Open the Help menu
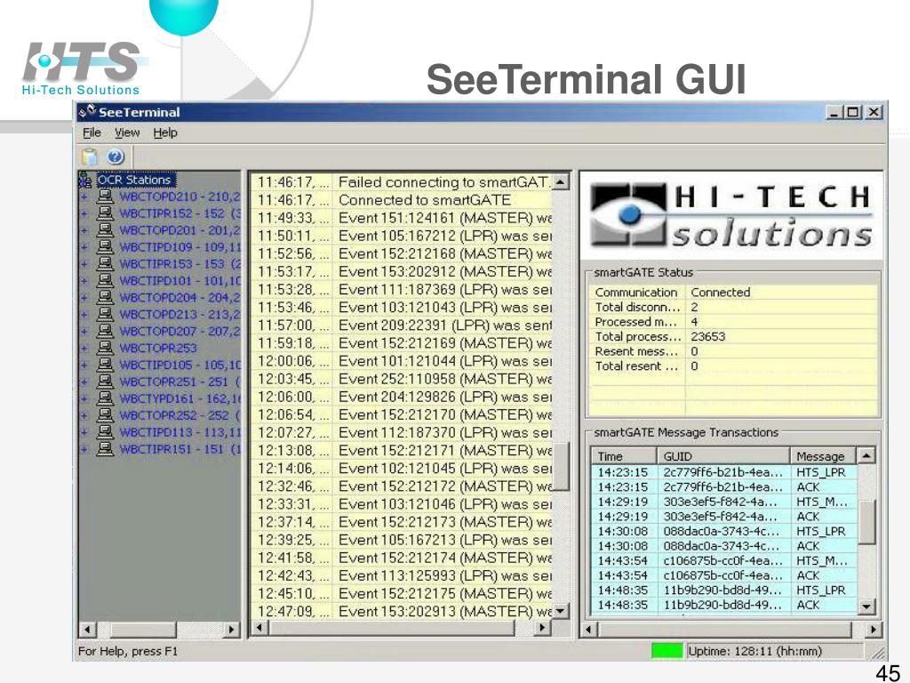The image size is (910, 683). coord(165,133)
